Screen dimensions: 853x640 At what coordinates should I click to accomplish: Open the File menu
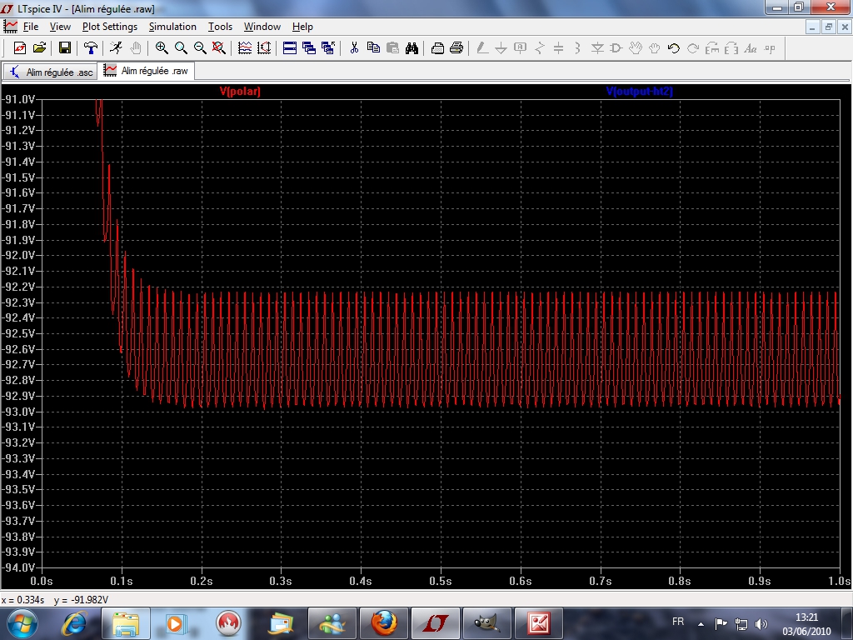31,26
